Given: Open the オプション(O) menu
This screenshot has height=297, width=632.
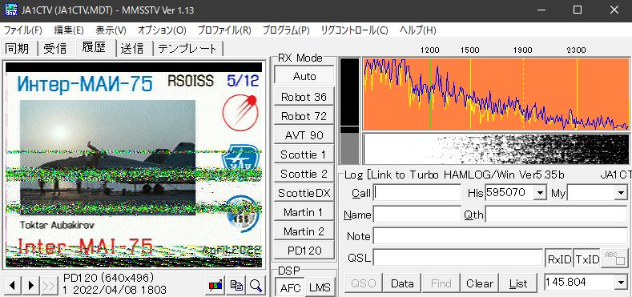Looking at the screenshot, I should click(x=162, y=30).
